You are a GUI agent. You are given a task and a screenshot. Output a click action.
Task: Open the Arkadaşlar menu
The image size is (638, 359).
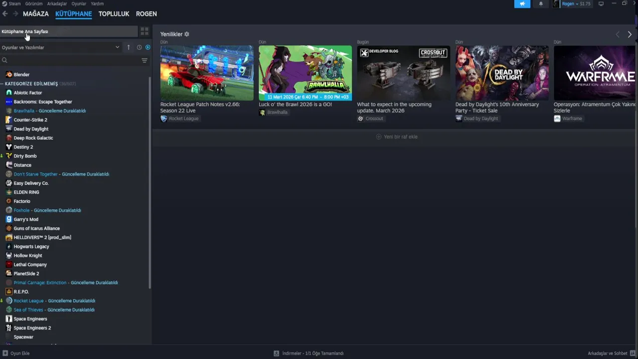pos(57,3)
